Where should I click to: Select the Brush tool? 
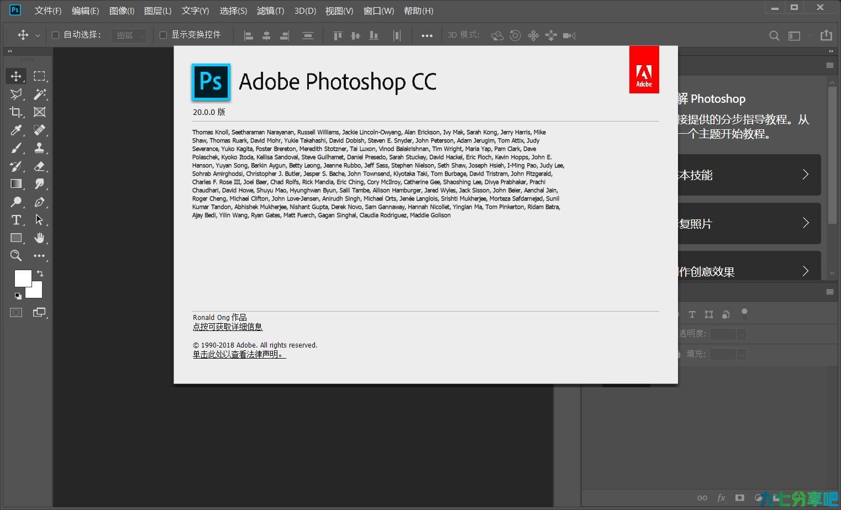coord(16,148)
